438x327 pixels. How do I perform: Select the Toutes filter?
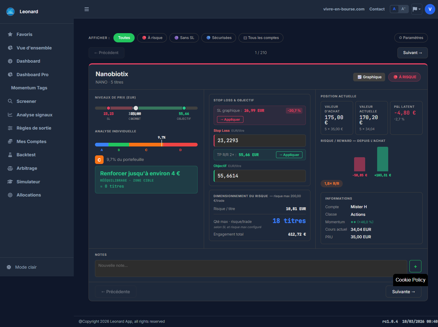pos(124,38)
